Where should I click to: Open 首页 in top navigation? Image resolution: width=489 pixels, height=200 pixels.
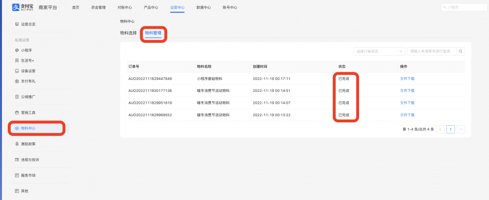point(75,8)
